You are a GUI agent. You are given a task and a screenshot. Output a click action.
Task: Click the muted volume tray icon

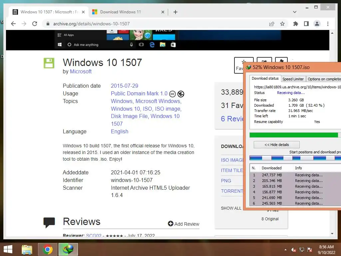click(x=293, y=250)
